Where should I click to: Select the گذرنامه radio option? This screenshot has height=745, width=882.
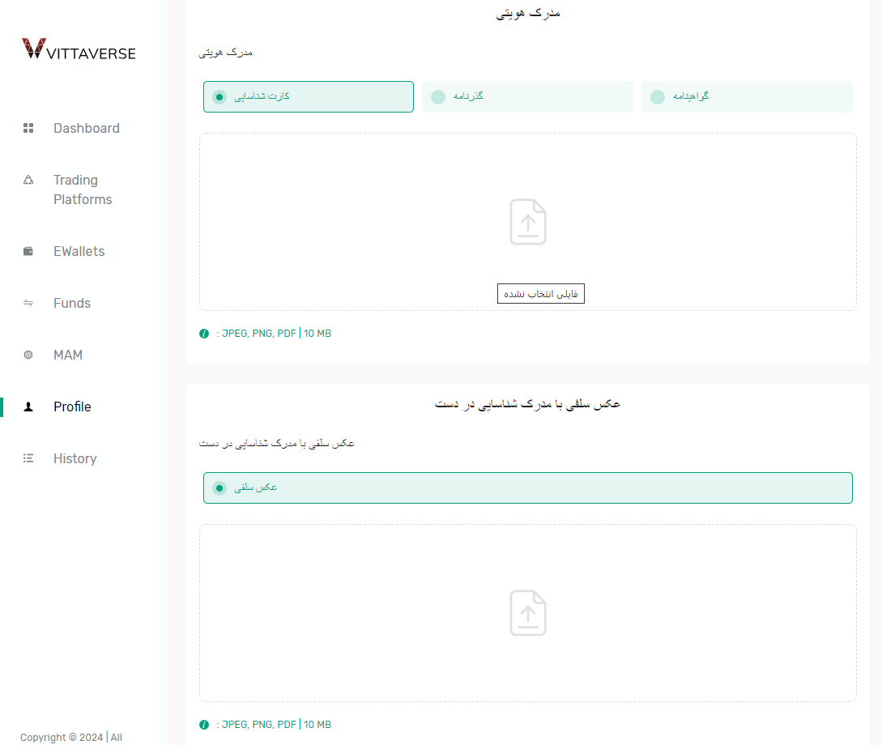click(x=527, y=96)
